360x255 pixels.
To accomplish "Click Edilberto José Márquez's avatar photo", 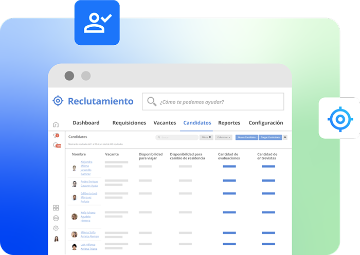I will pos(75,197).
